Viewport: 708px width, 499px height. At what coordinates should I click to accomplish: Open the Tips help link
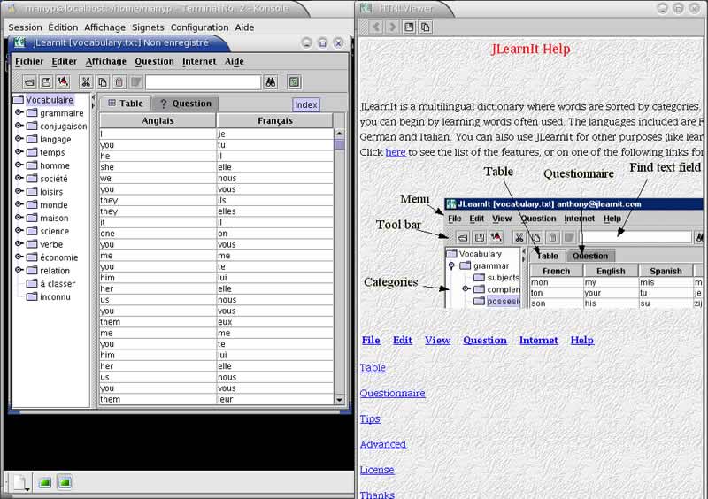[370, 419]
